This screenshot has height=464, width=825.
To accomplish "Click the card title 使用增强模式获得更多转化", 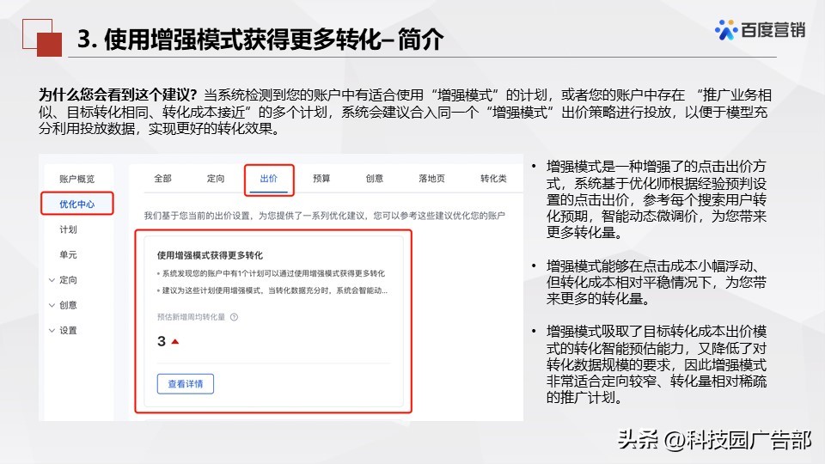I will coord(210,255).
